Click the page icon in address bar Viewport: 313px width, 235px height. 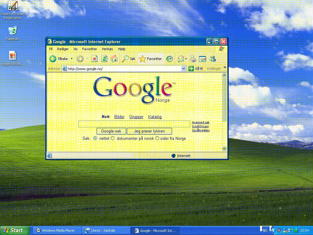64,69
